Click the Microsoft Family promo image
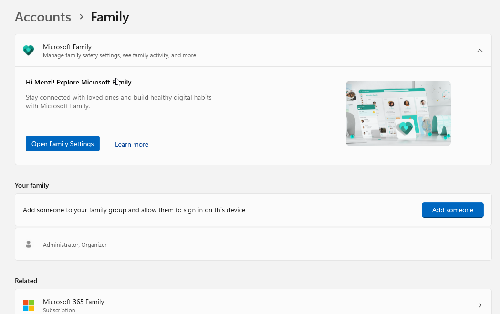 (398, 113)
